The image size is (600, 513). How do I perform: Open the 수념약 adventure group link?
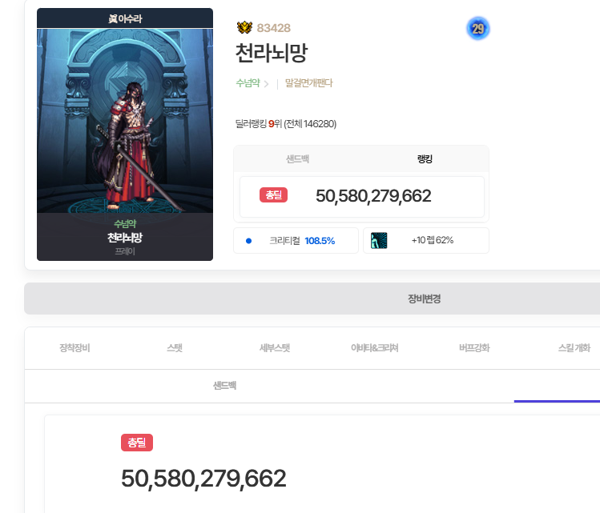click(248, 83)
